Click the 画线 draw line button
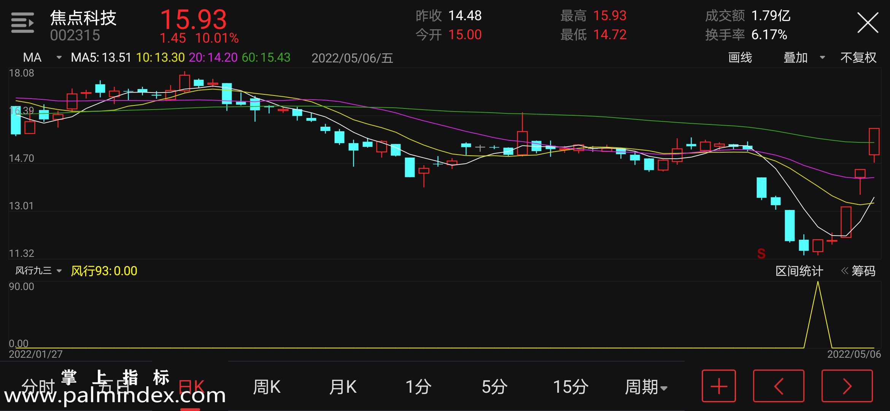This screenshot has height=411, width=890. pyautogui.click(x=740, y=57)
